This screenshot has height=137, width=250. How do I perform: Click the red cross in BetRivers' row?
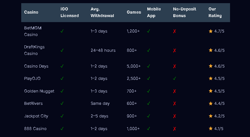pyautogui.click(x=175, y=103)
